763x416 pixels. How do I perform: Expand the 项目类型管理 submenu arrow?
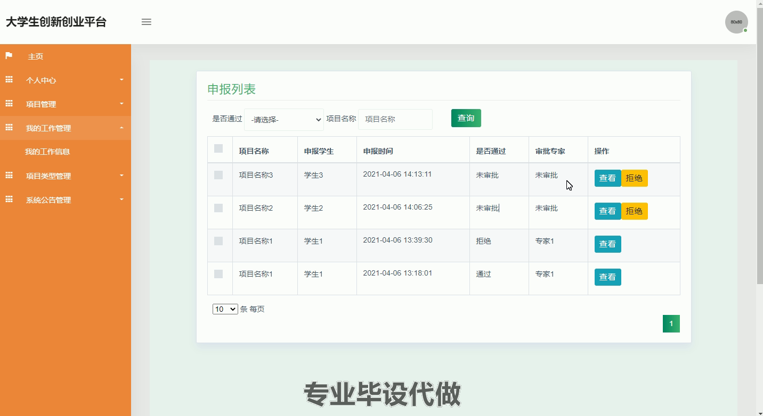click(121, 176)
